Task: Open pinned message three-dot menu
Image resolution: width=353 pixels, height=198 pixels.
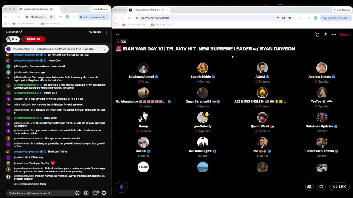Action: click(x=104, y=49)
